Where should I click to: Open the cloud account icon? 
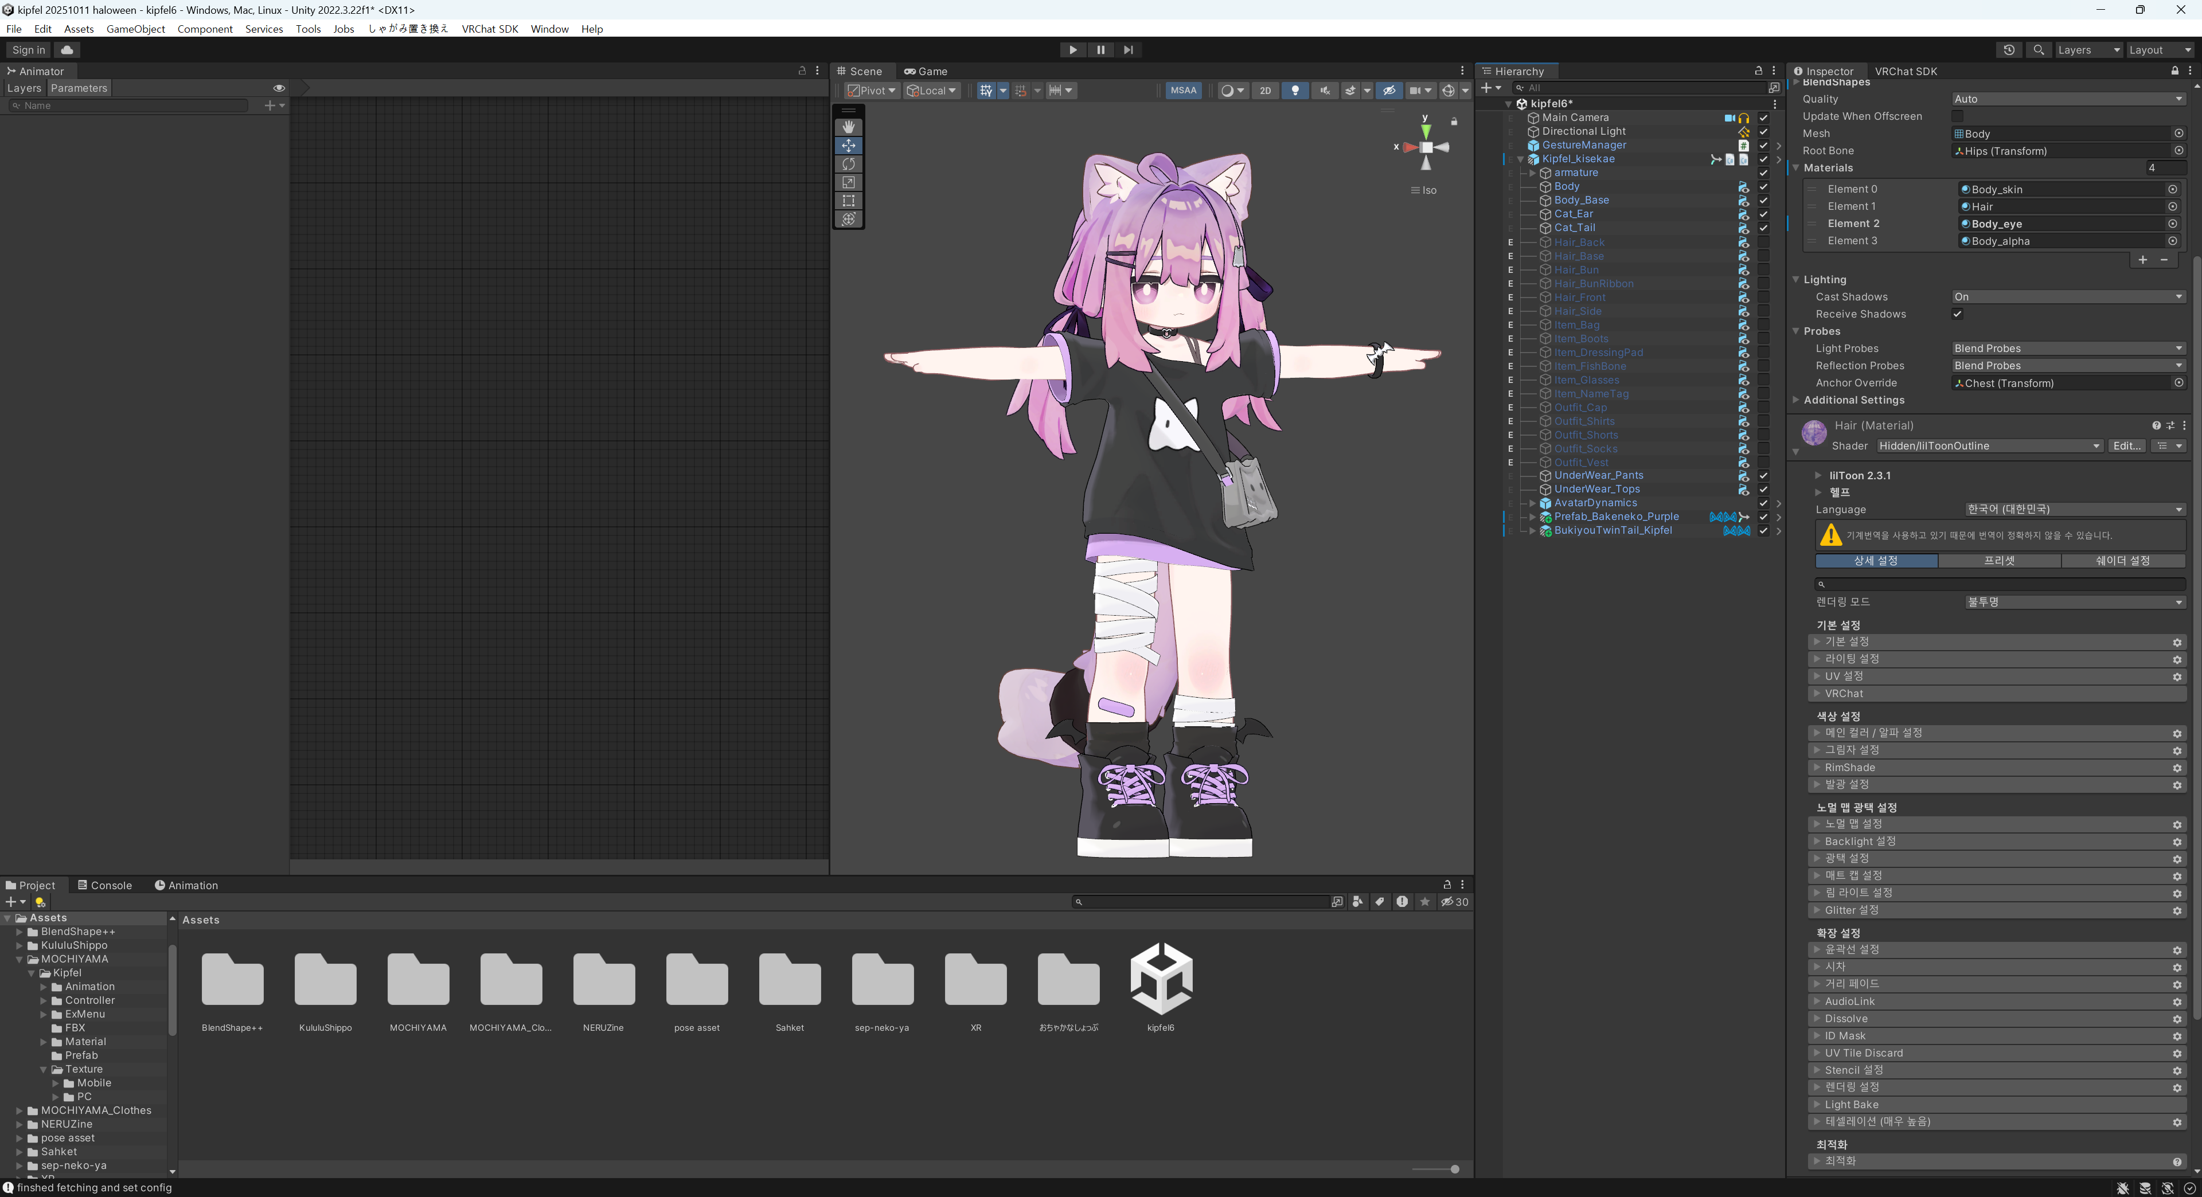click(x=67, y=49)
